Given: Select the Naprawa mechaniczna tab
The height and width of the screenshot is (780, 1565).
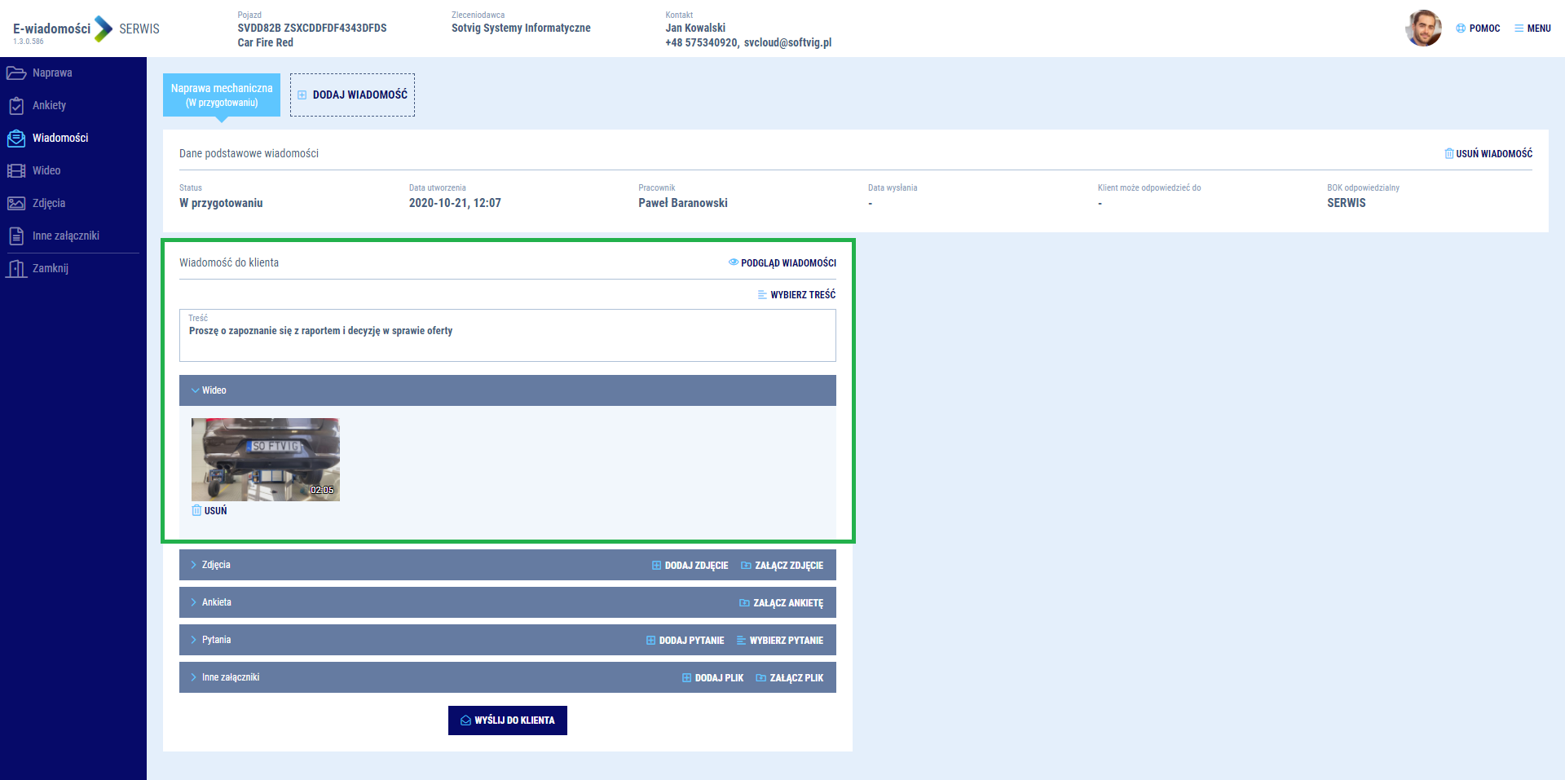Looking at the screenshot, I should tap(222, 95).
